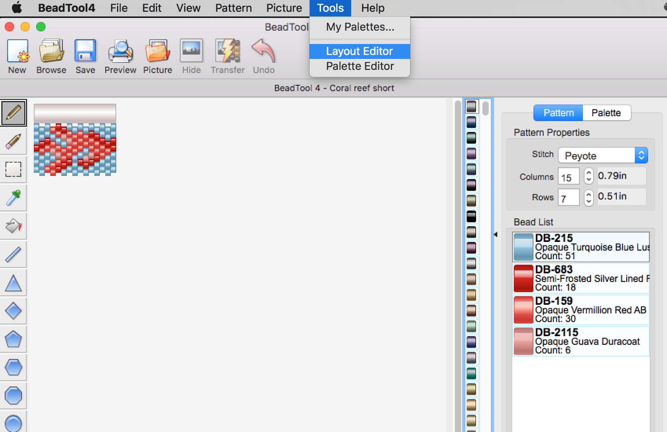The width and height of the screenshot is (667, 432).
Task: Select the DB-2115 Opaque Guava Duracoat bead
Action: tap(581, 341)
